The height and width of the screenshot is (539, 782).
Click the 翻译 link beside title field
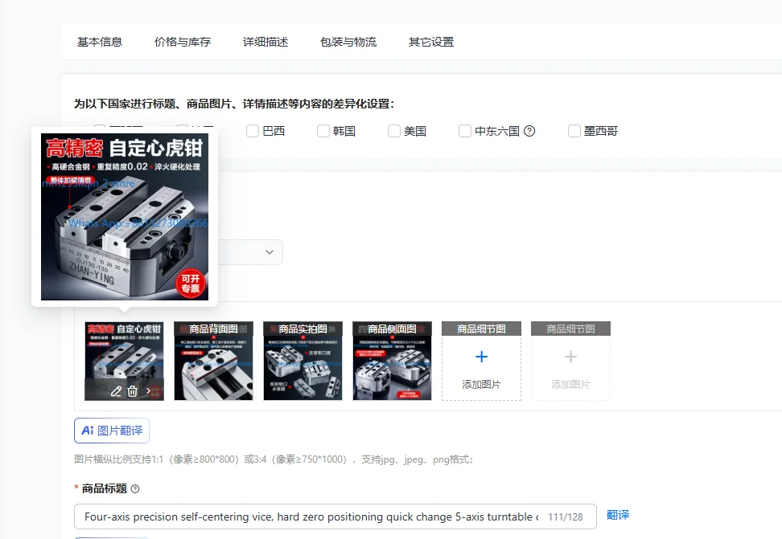pos(618,515)
